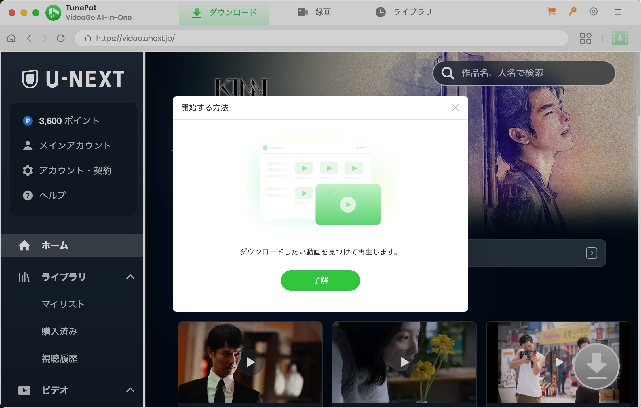
Task: Collapse the ビデオ sidebar section
Action: (130, 390)
